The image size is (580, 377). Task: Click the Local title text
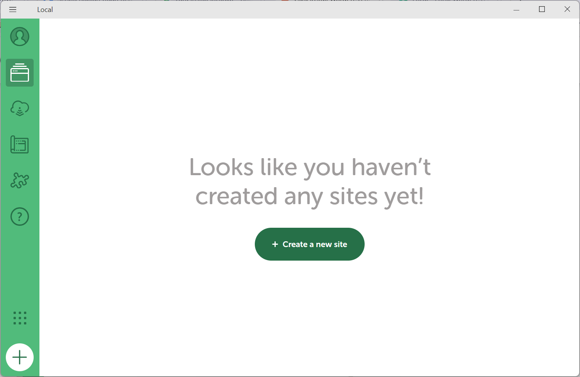pyautogui.click(x=45, y=10)
